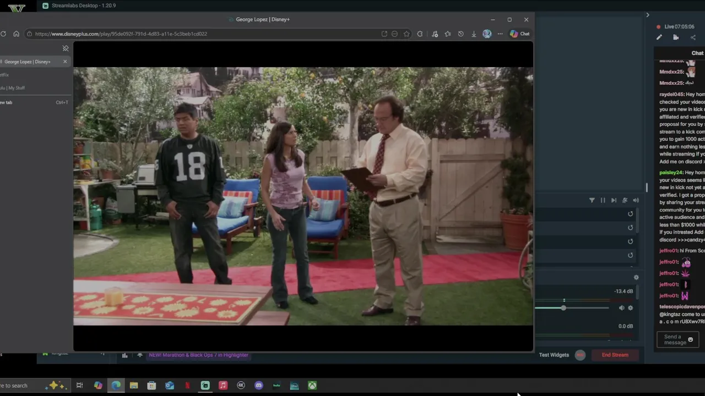Click the End Stream button
The height and width of the screenshot is (396, 705).
coord(615,355)
